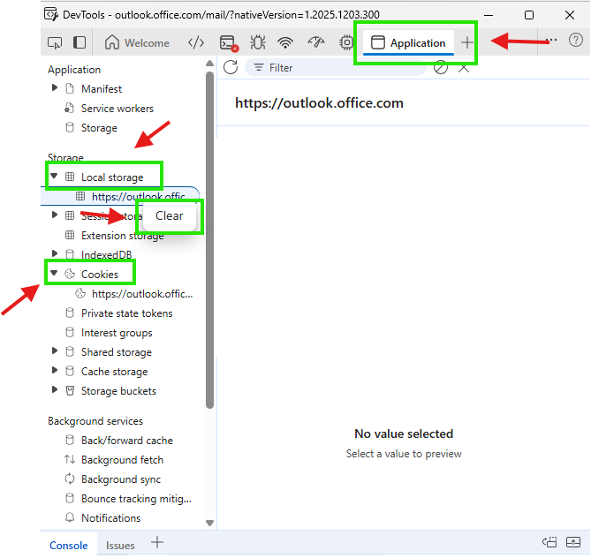The height and width of the screenshot is (558, 591).
Task: Open the Sources bug icon
Action: [x=258, y=42]
